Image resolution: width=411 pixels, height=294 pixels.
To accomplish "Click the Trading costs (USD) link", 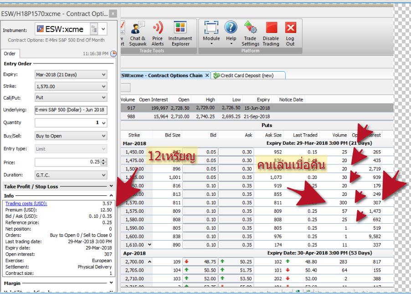I will [x=23, y=203].
